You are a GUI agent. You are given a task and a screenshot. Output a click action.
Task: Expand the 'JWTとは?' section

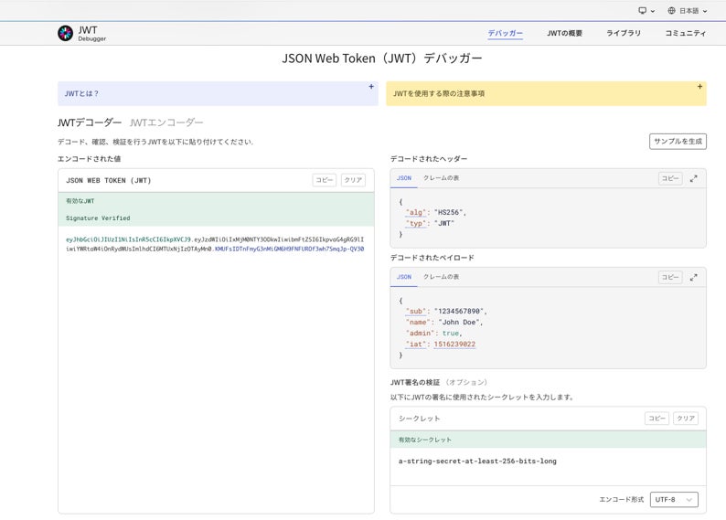(x=371, y=87)
